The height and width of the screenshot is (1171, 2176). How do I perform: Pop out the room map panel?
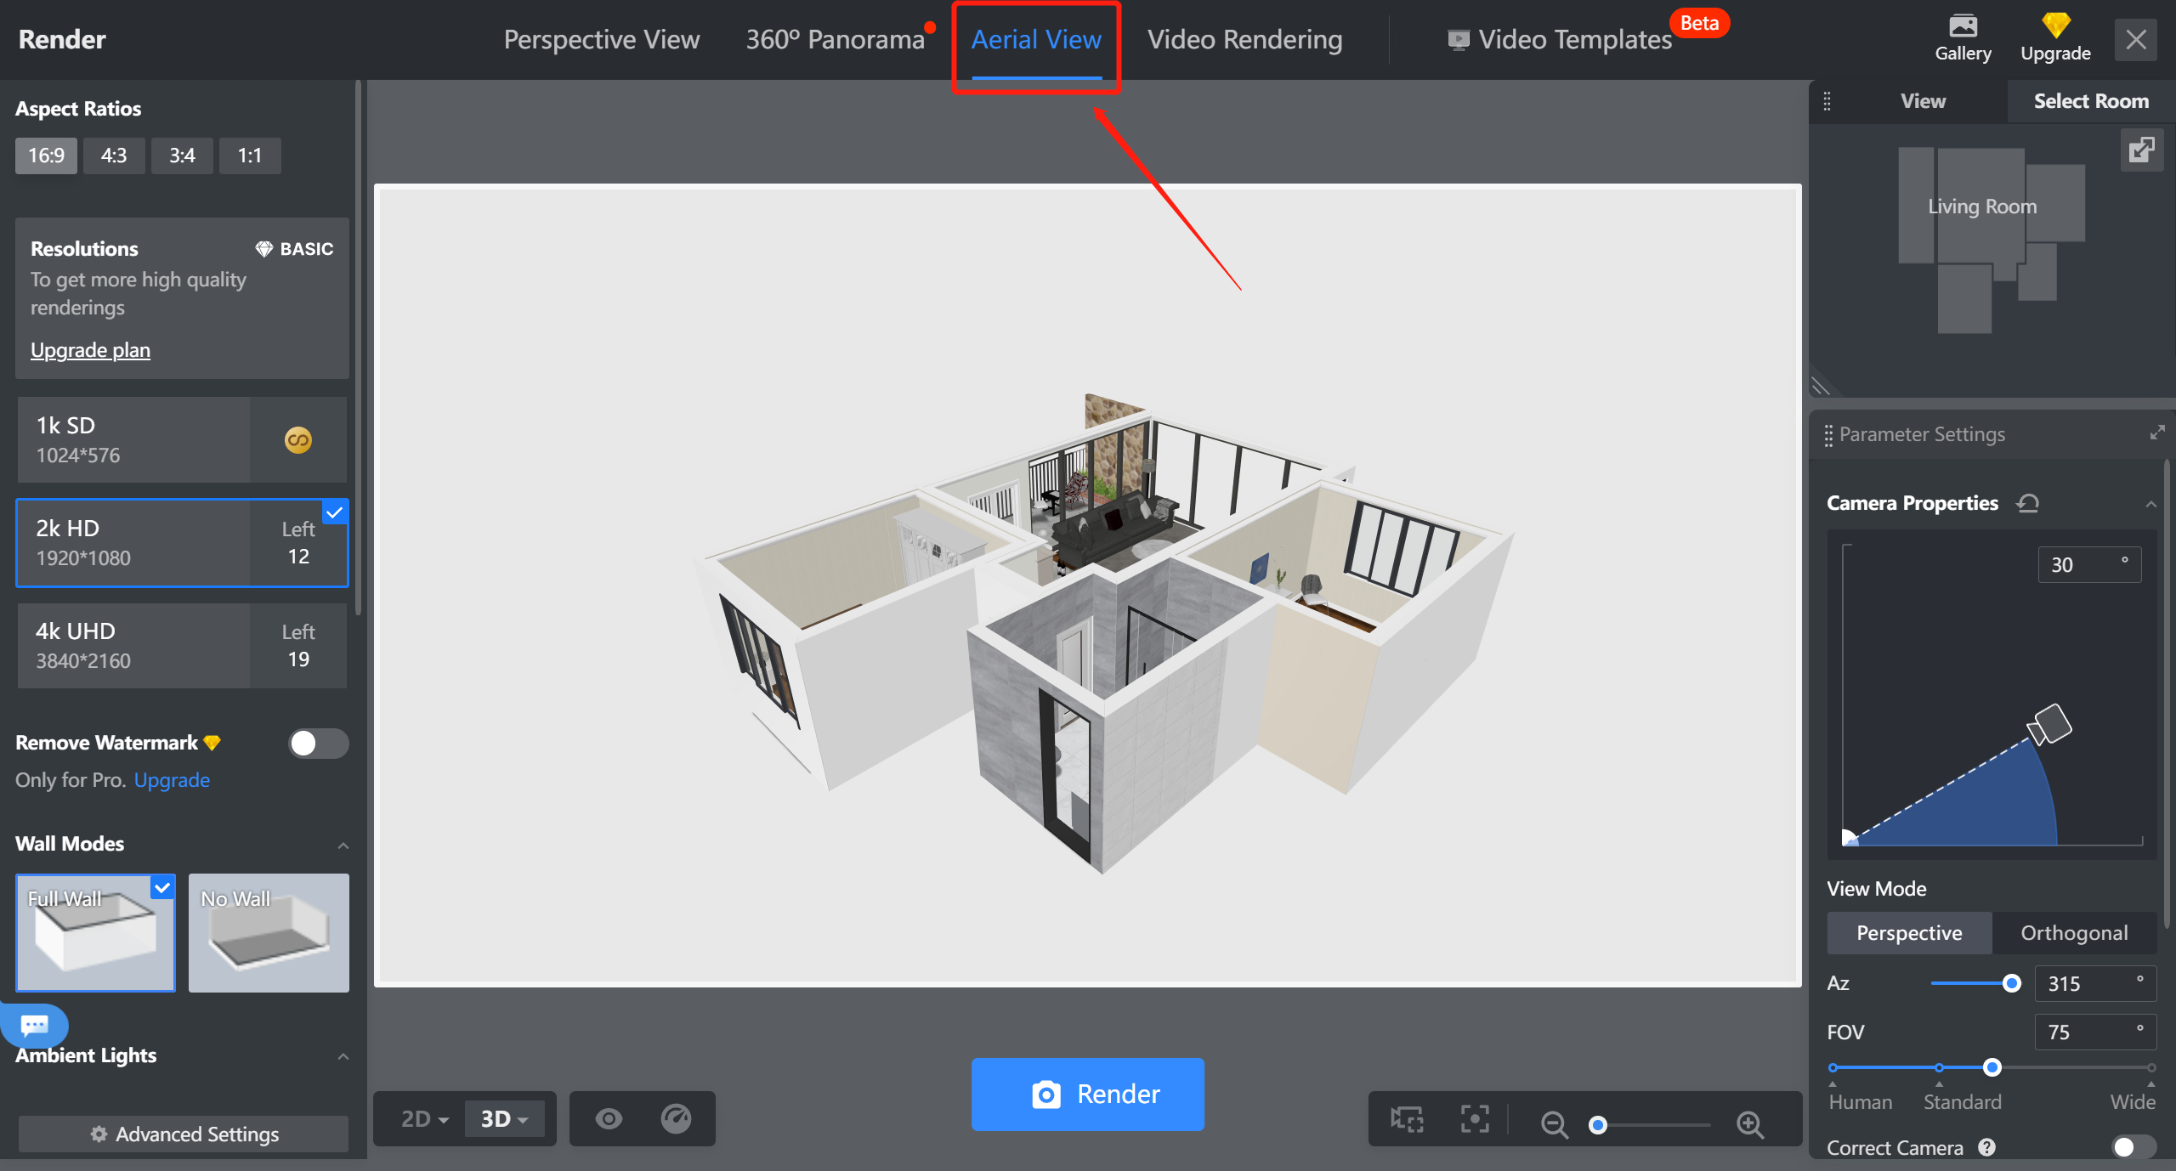click(2141, 150)
